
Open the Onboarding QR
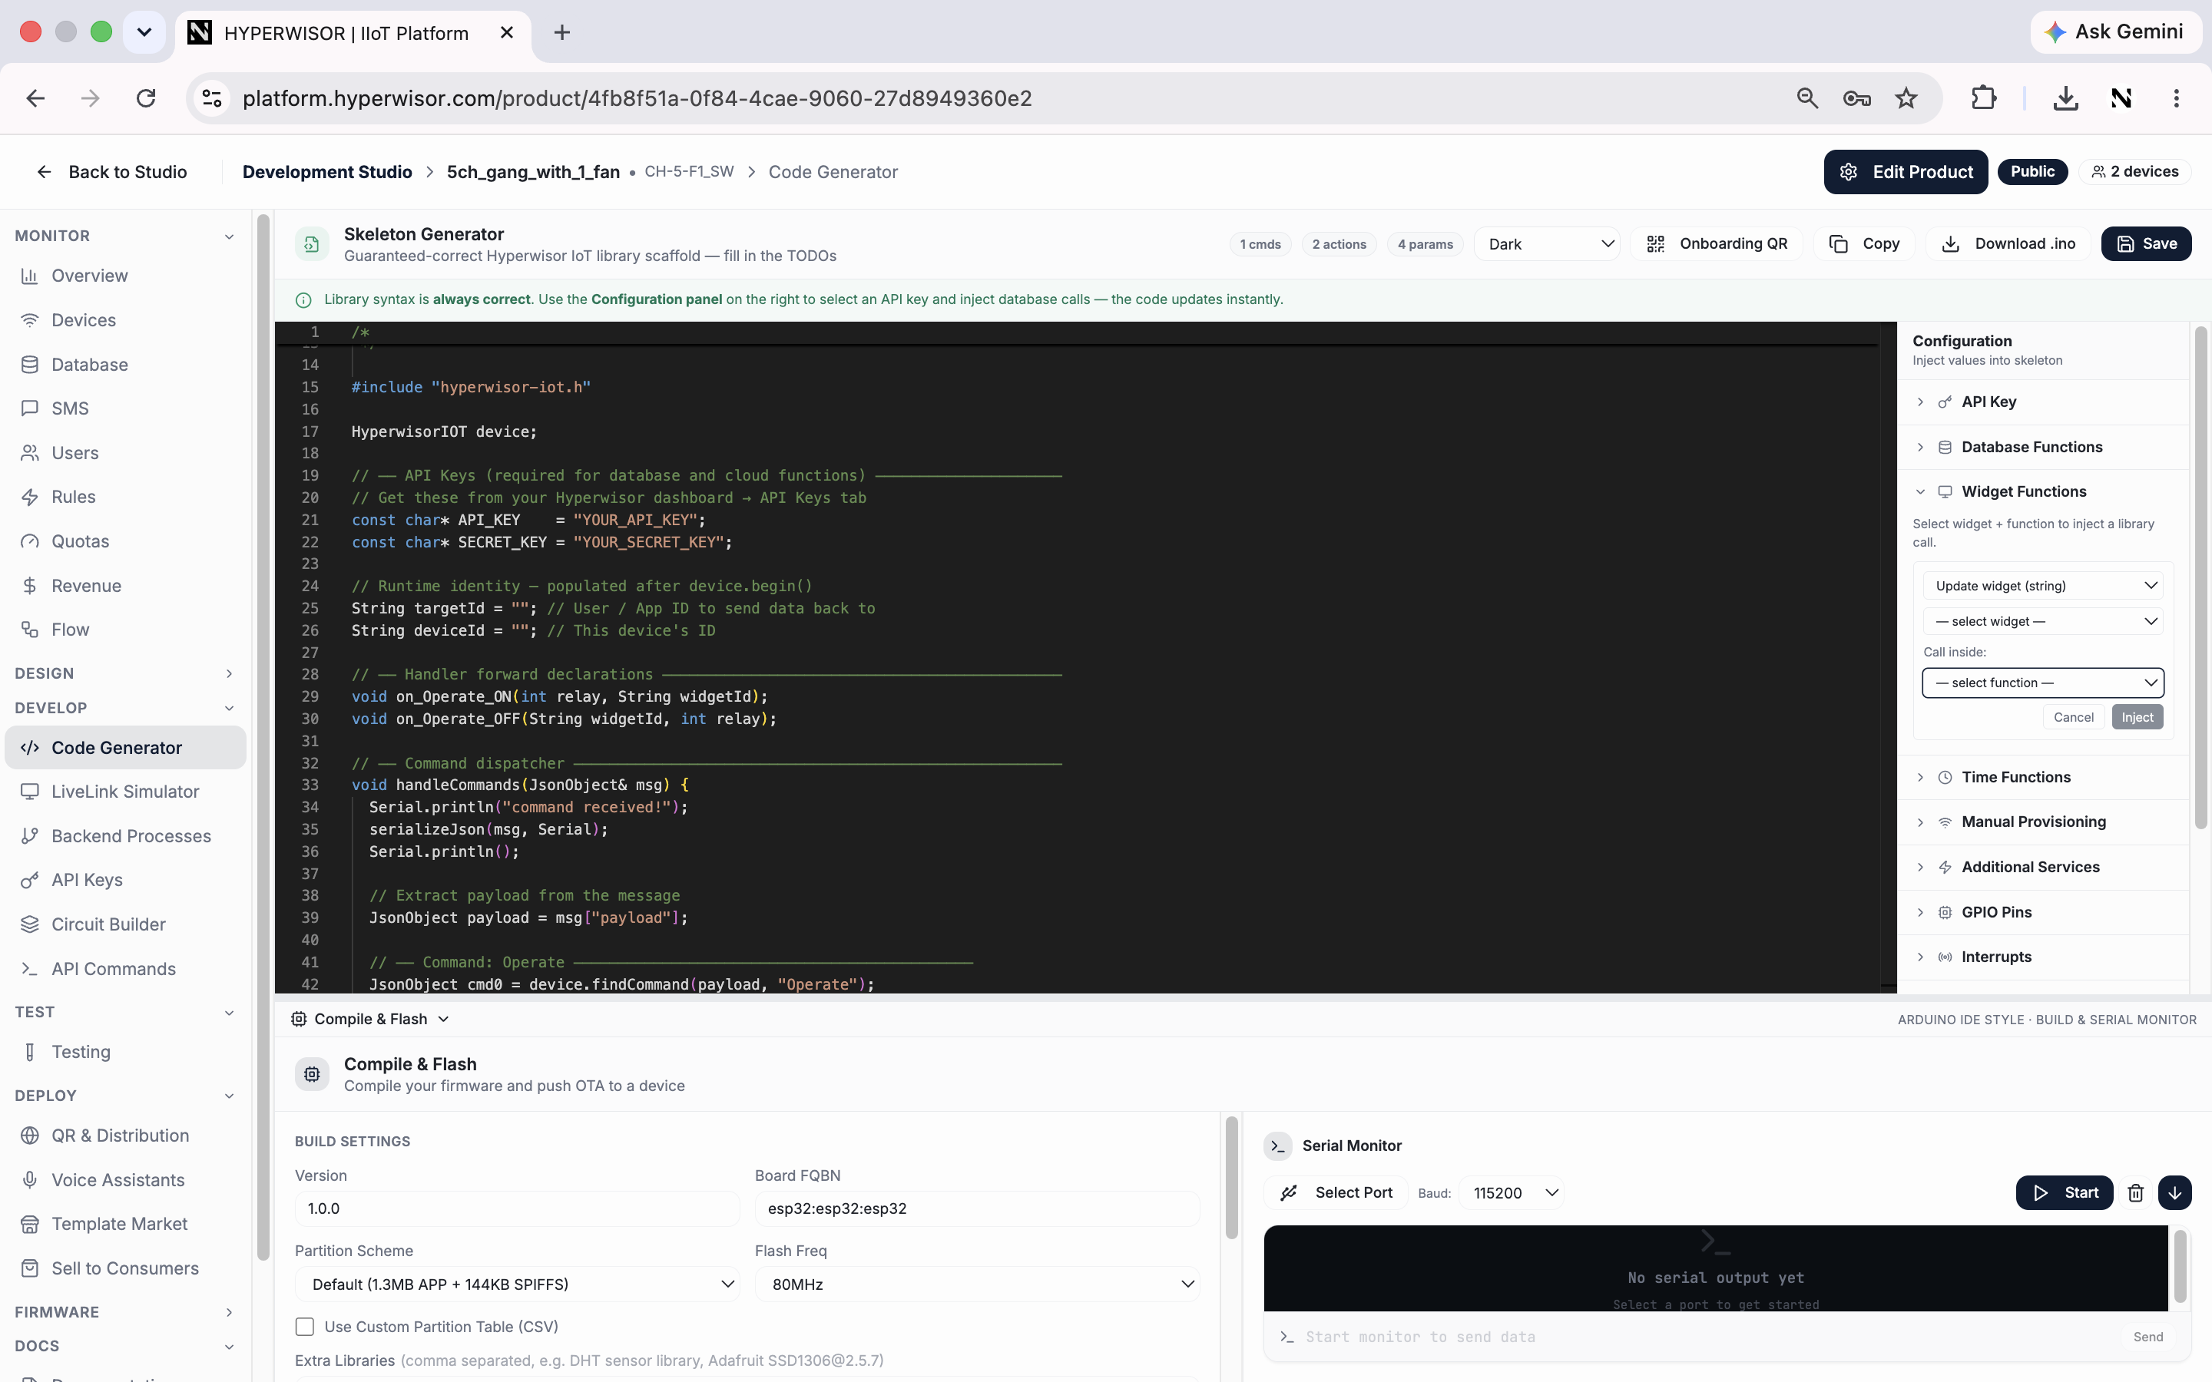1716,244
